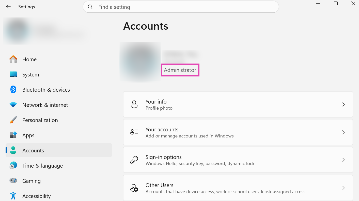Click the Gaming controller icon
Viewport: 359px width, 201px height.
coord(13,180)
